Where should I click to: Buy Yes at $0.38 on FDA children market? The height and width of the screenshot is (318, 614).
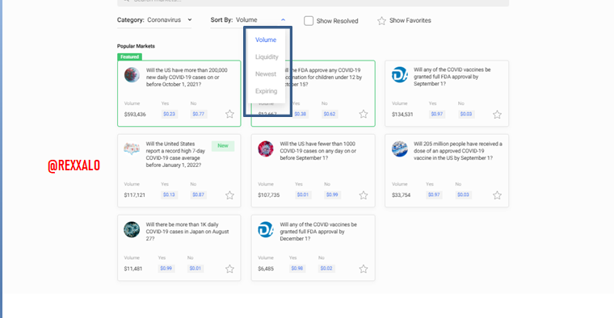(301, 115)
